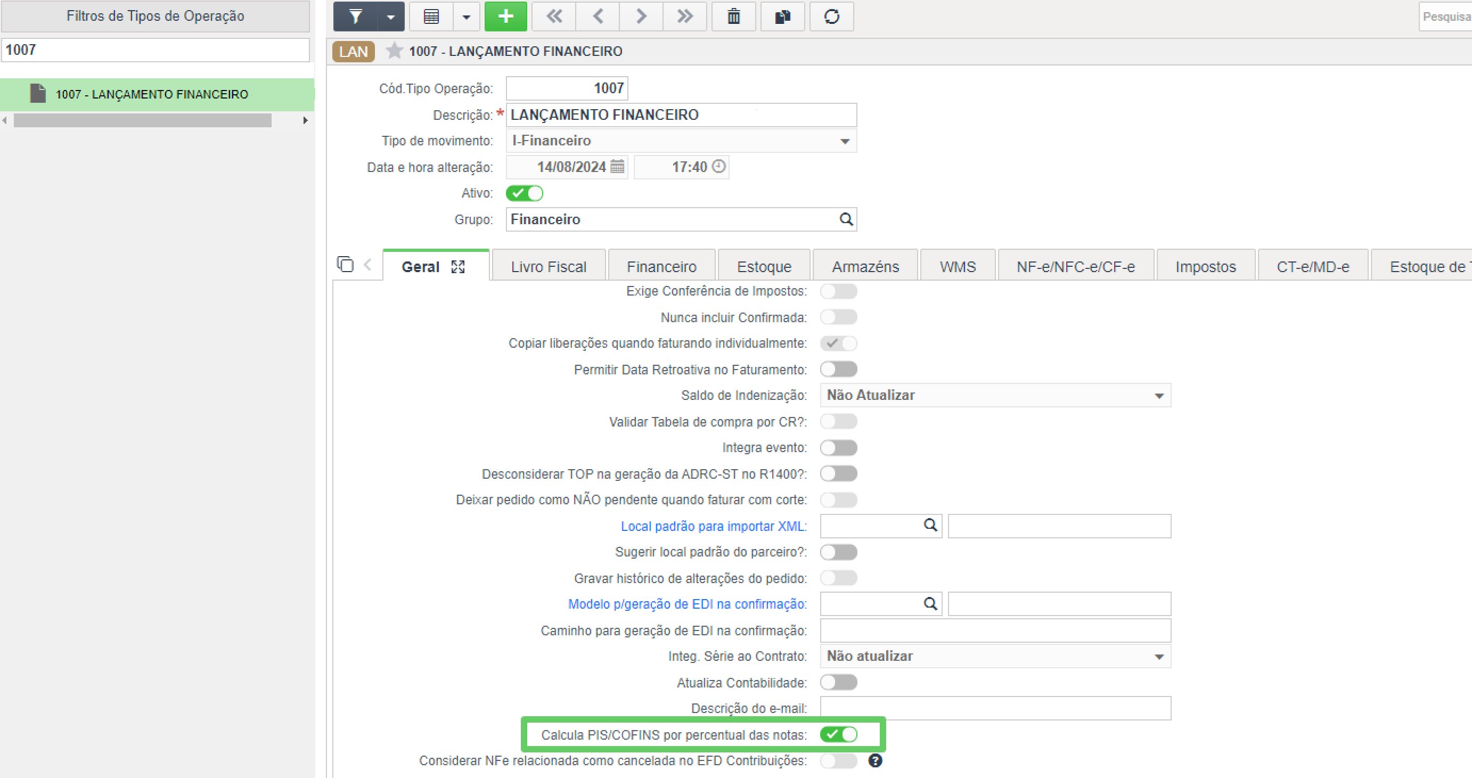Search the Grupo field with magnifier
The image size is (1472, 778).
click(x=846, y=219)
